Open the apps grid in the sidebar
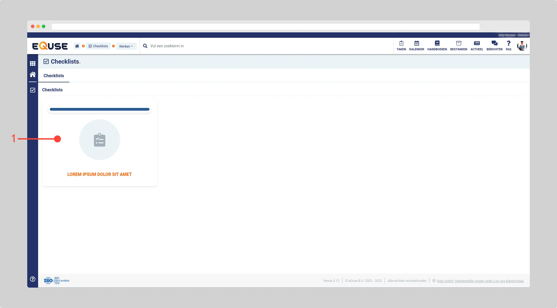Viewport: 557px width, 308px height. pyautogui.click(x=33, y=63)
